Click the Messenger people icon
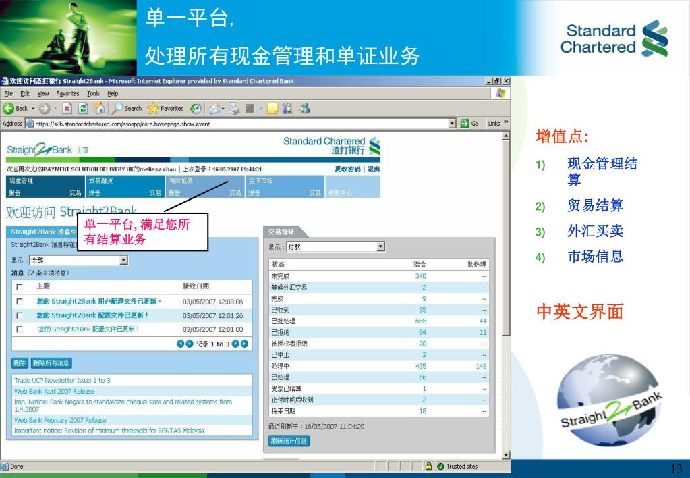Viewport: 690px width, 478px height. pos(304,109)
